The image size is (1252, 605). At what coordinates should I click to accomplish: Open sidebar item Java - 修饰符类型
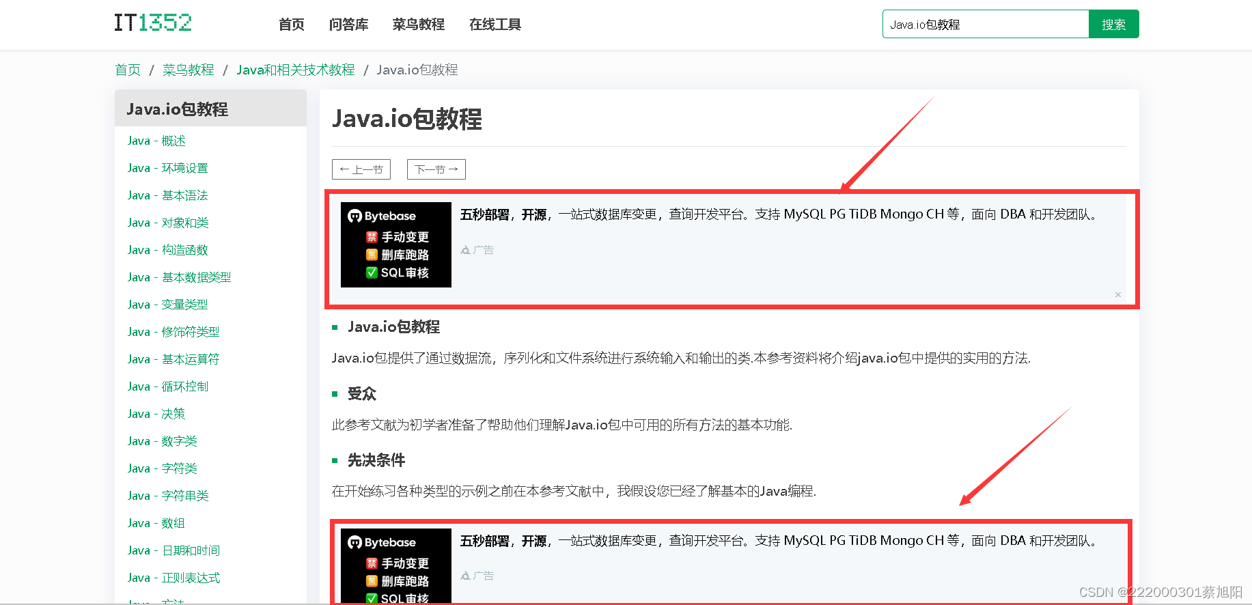[173, 332]
